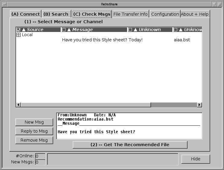The image size is (224, 170).
Task: Click the Source column sort arrow
Action: tap(24, 30)
